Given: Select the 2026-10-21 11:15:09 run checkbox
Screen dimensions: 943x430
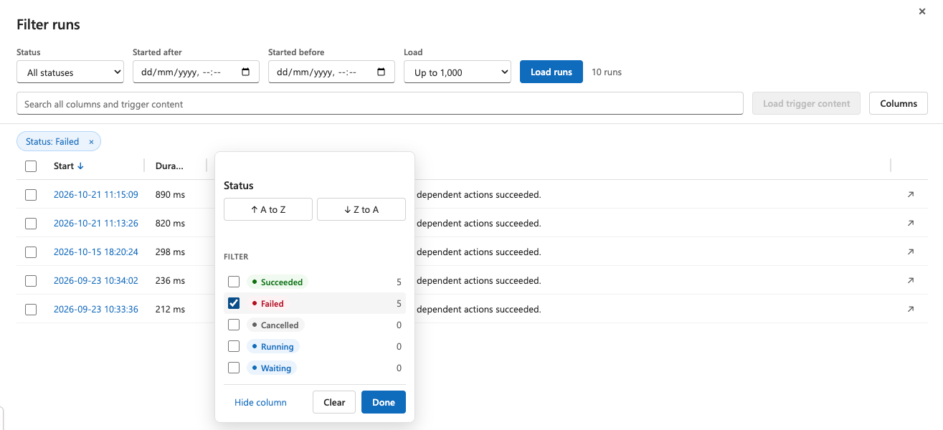Looking at the screenshot, I should [31, 194].
